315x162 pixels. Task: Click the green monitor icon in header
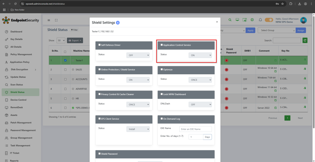click(237, 20)
